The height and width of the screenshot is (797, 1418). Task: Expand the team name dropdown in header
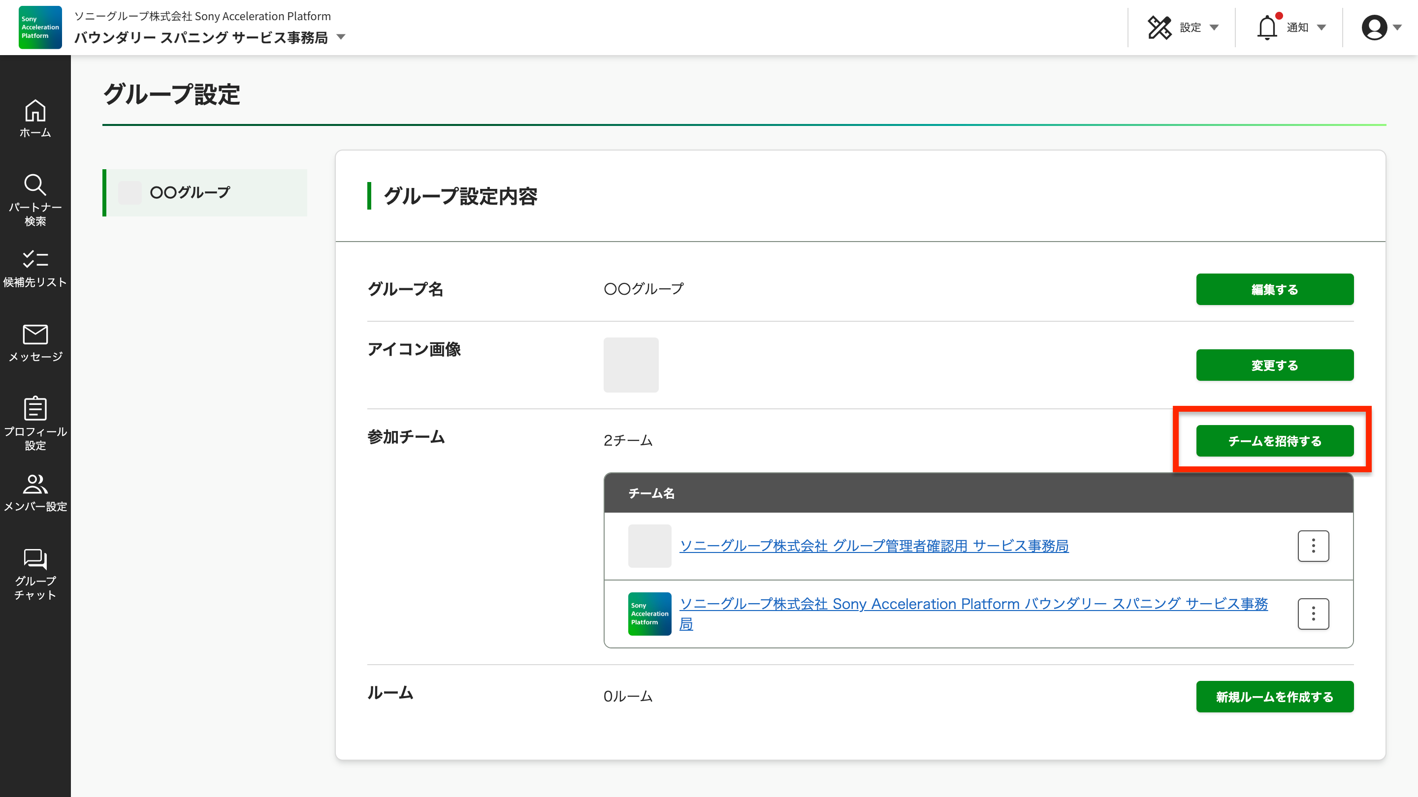pos(341,37)
